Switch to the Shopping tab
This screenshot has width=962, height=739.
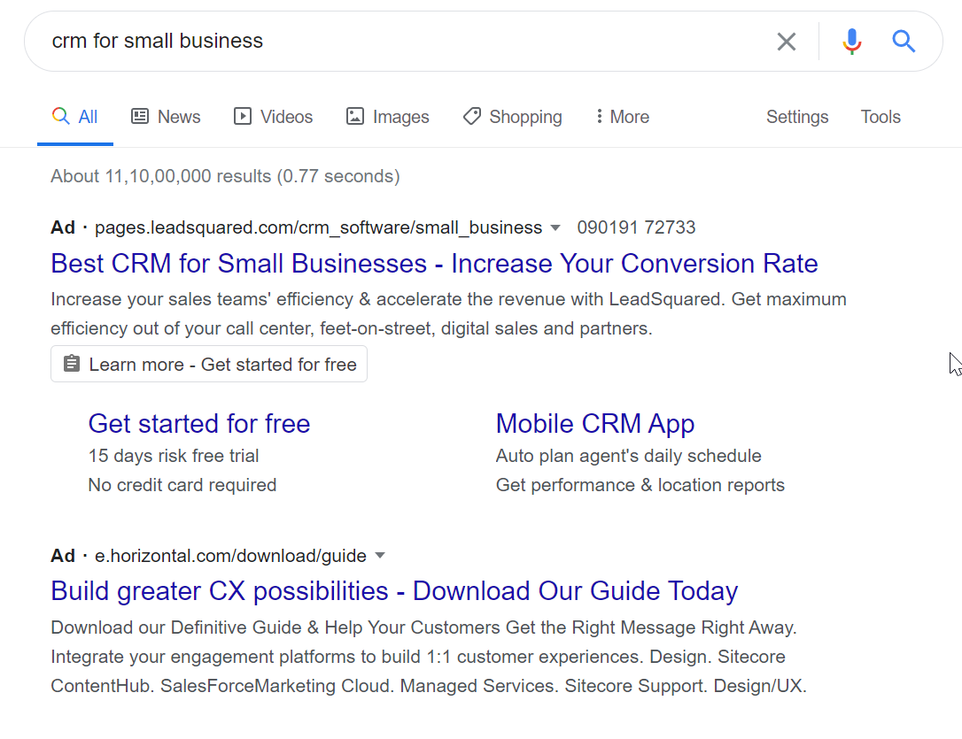[x=512, y=117]
